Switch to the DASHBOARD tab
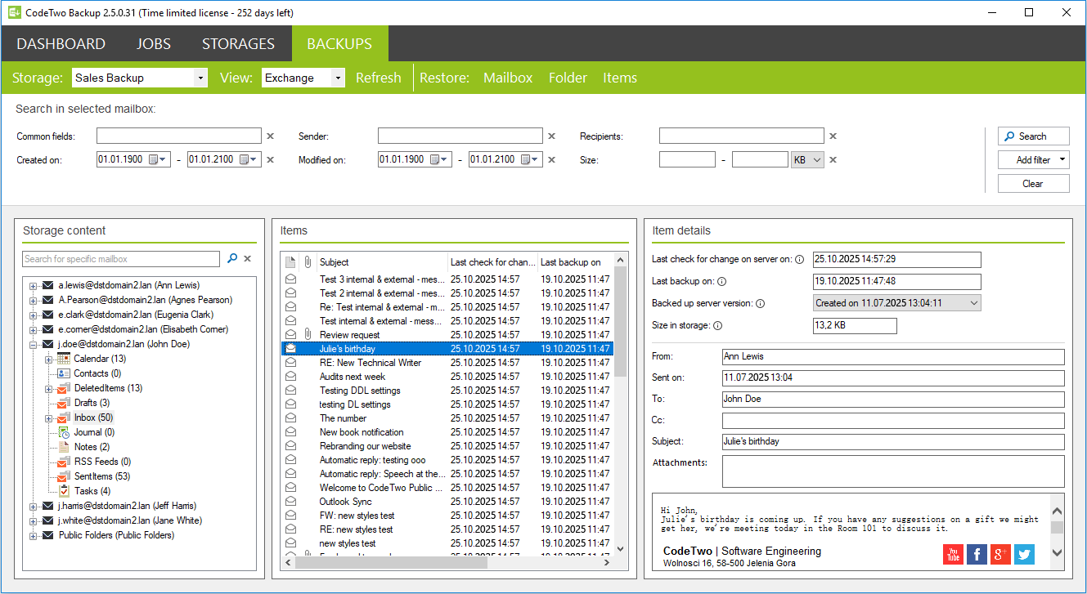 61,43
